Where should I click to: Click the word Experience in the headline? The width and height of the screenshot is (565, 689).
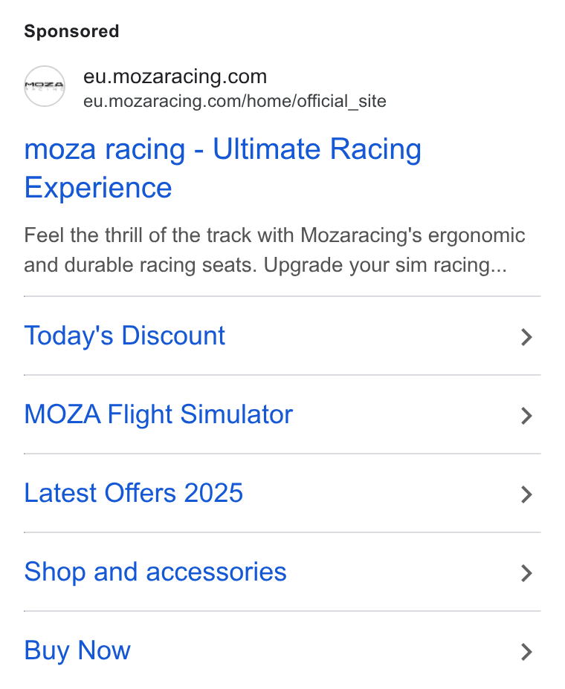coord(98,188)
